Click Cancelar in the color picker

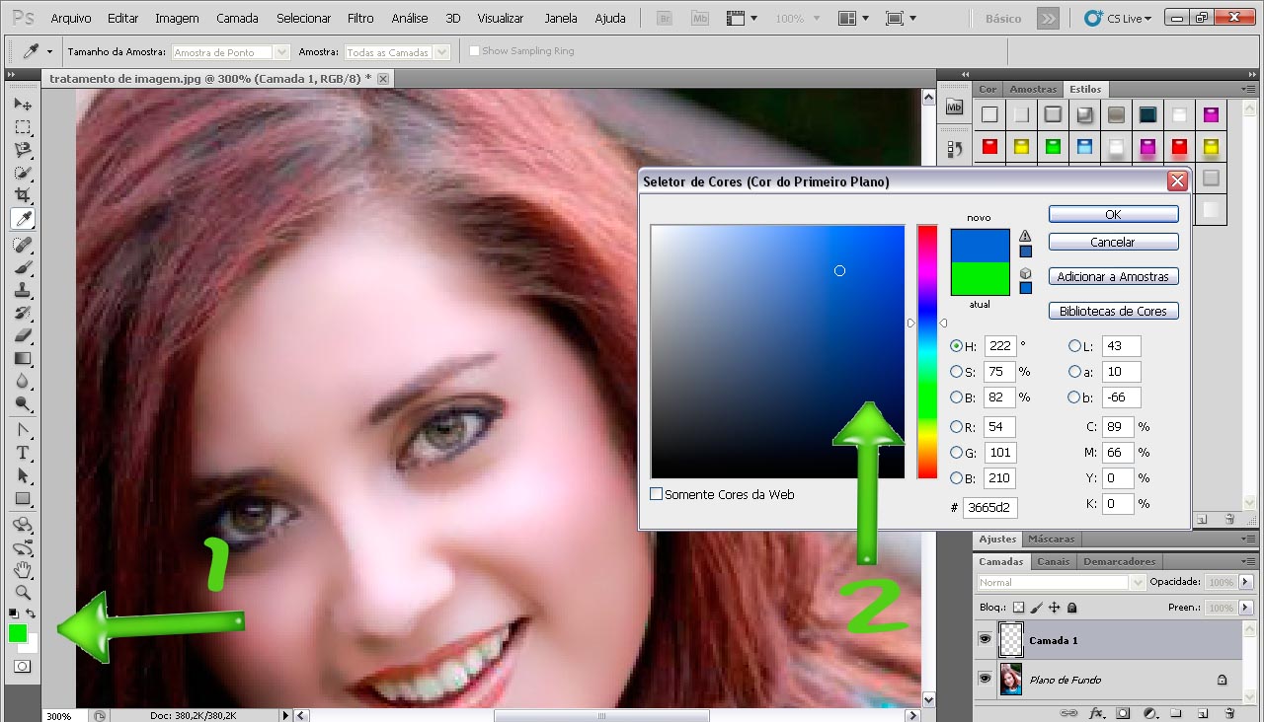(x=1113, y=242)
